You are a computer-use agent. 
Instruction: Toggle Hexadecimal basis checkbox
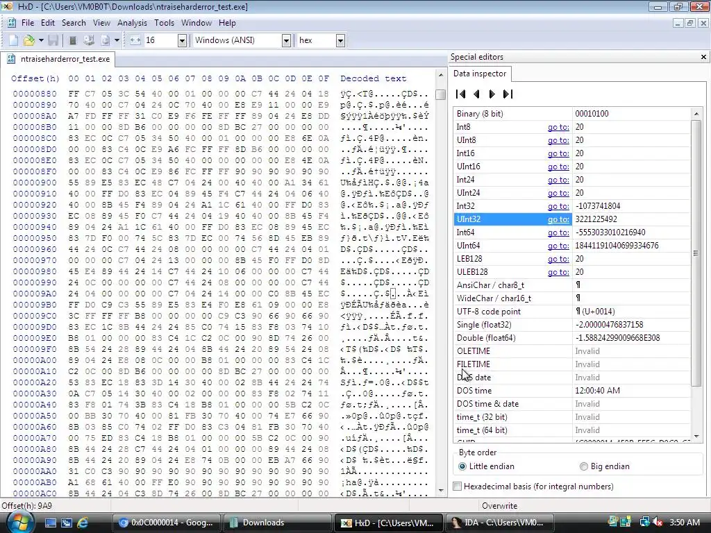coord(458,487)
